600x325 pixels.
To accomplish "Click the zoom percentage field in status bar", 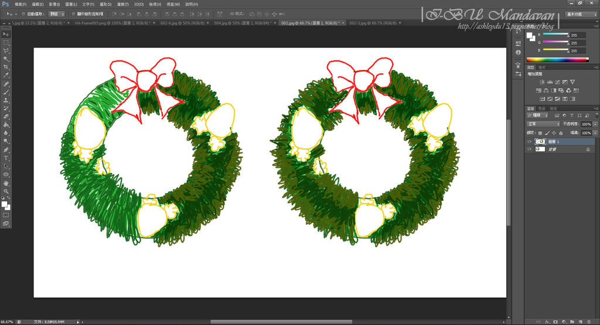I will click(8, 321).
